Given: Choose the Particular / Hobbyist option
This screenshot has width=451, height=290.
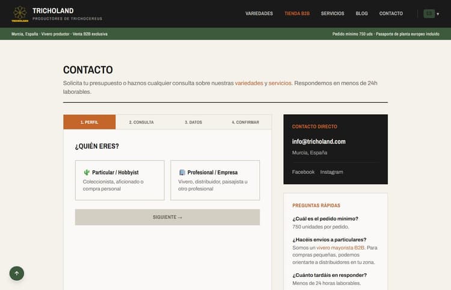Looking at the screenshot, I should tap(120, 180).
